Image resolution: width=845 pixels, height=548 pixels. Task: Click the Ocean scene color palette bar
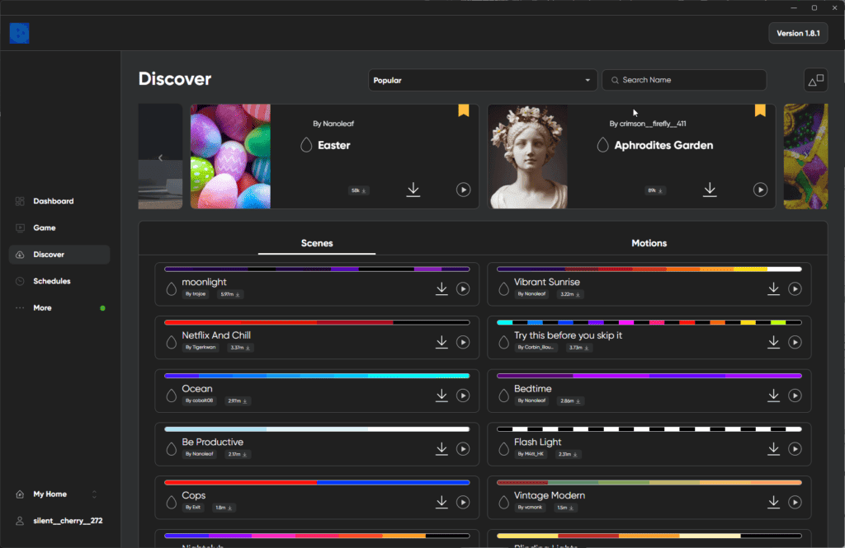tap(317, 376)
